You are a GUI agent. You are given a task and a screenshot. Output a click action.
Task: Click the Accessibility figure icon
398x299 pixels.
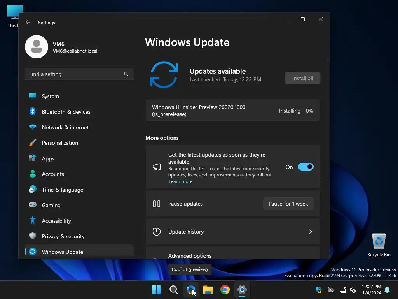point(33,220)
